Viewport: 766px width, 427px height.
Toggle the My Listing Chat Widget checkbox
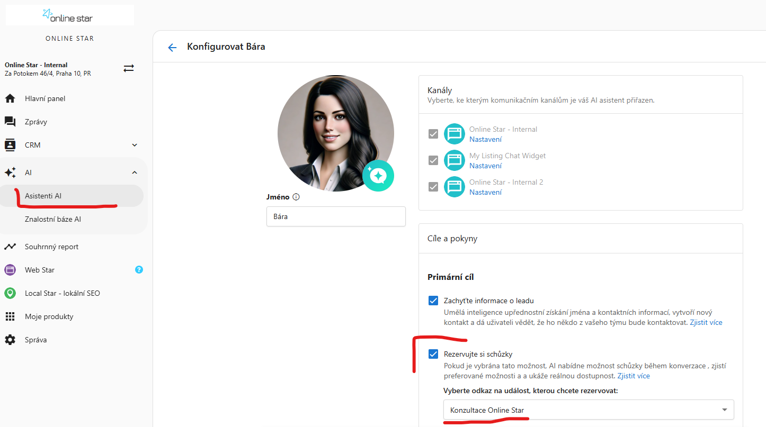pos(433,160)
